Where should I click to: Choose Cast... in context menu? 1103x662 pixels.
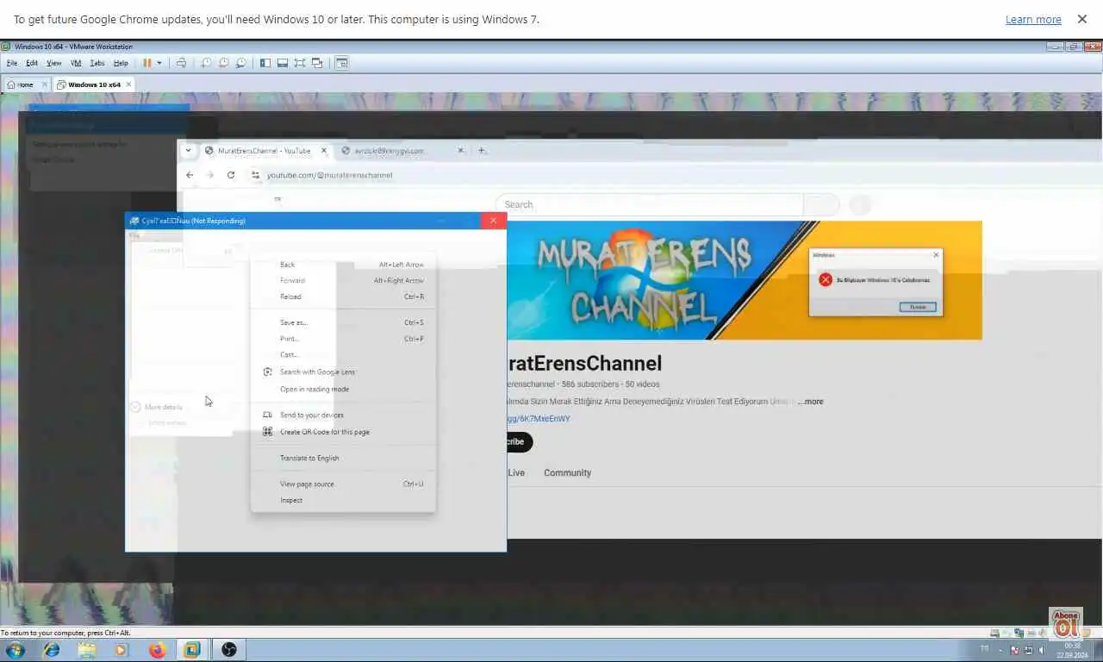coord(343,354)
